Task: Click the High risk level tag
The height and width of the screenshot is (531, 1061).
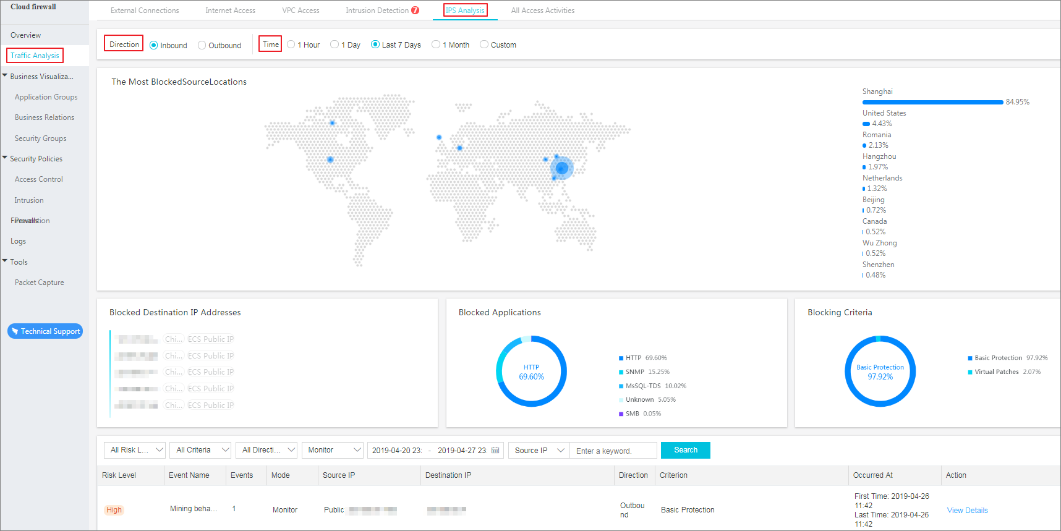Action: pos(114,510)
